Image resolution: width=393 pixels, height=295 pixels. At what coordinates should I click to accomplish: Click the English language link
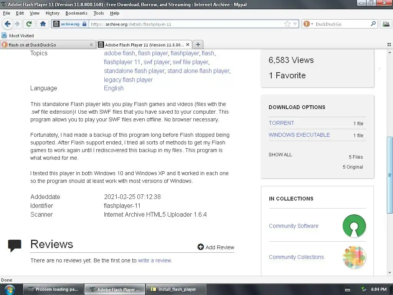[114, 88]
